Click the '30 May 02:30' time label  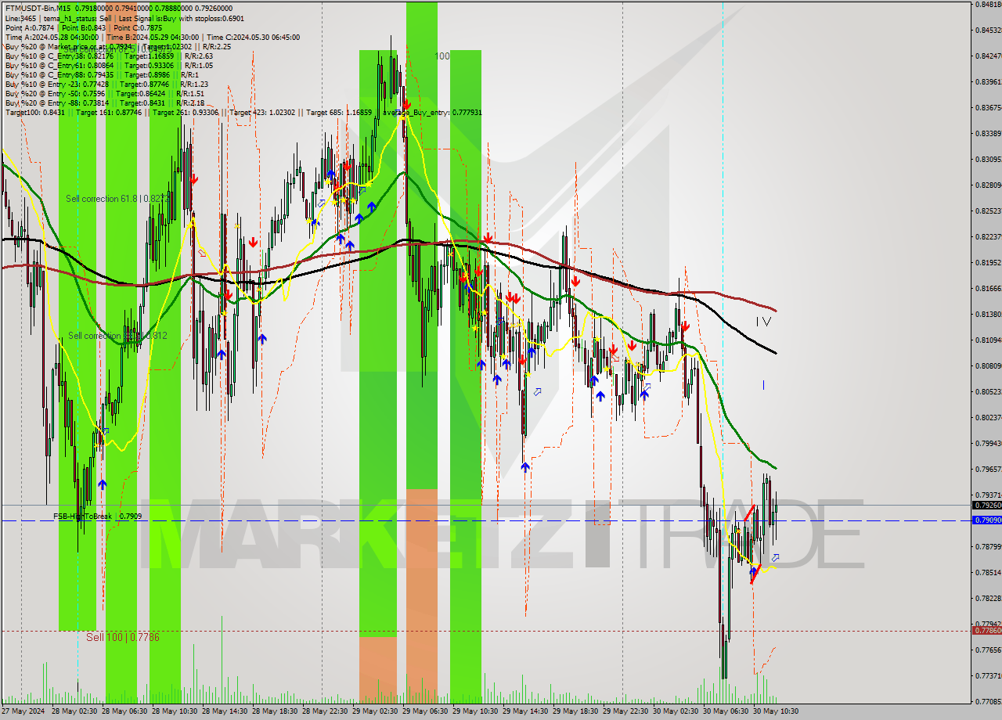[x=676, y=711]
